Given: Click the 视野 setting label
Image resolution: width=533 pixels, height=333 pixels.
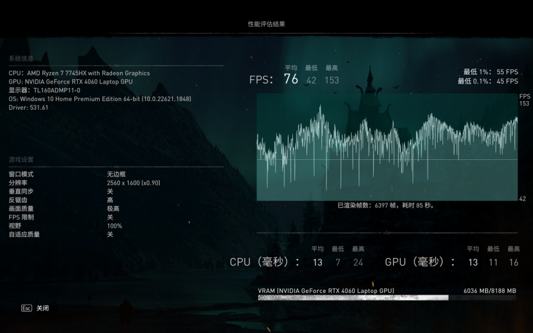Looking at the screenshot, I should coord(15,226).
